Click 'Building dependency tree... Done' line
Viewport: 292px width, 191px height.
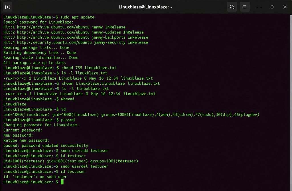tap(40, 53)
